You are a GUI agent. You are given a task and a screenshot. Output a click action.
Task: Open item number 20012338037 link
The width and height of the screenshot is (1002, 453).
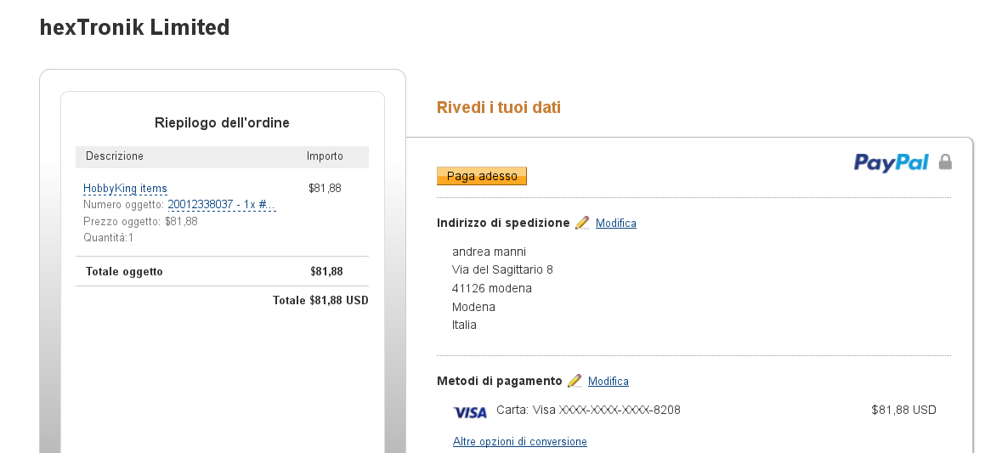(x=222, y=205)
